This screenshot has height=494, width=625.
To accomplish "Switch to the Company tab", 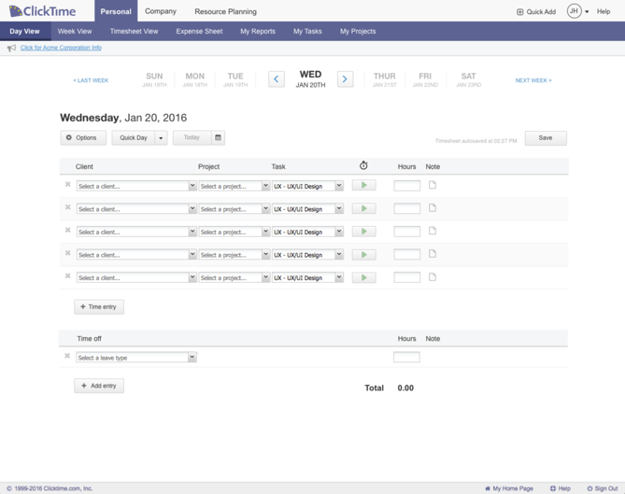I will pyautogui.click(x=161, y=11).
